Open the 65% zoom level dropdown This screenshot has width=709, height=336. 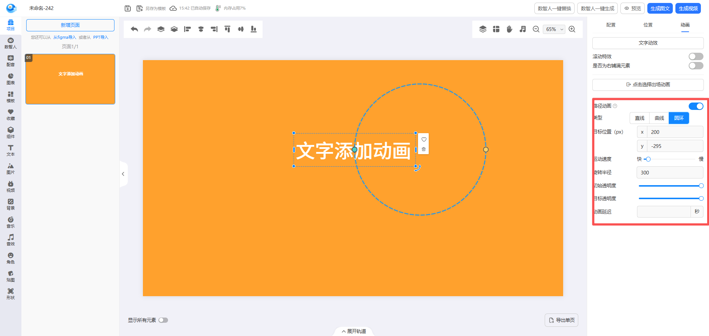[554, 29]
